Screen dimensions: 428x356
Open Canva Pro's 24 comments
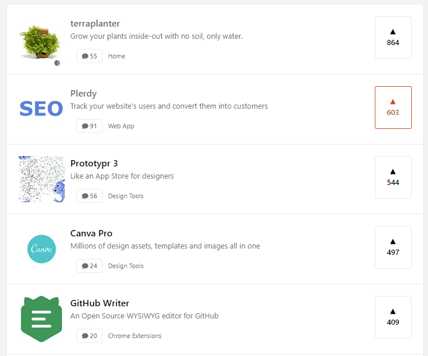click(x=89, y=266)
